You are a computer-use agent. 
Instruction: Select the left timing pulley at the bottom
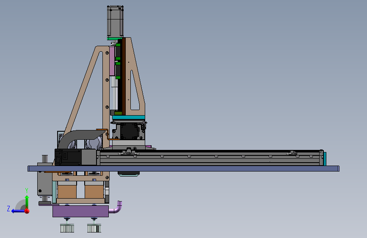pyautogui.click(x=67, y=228)
